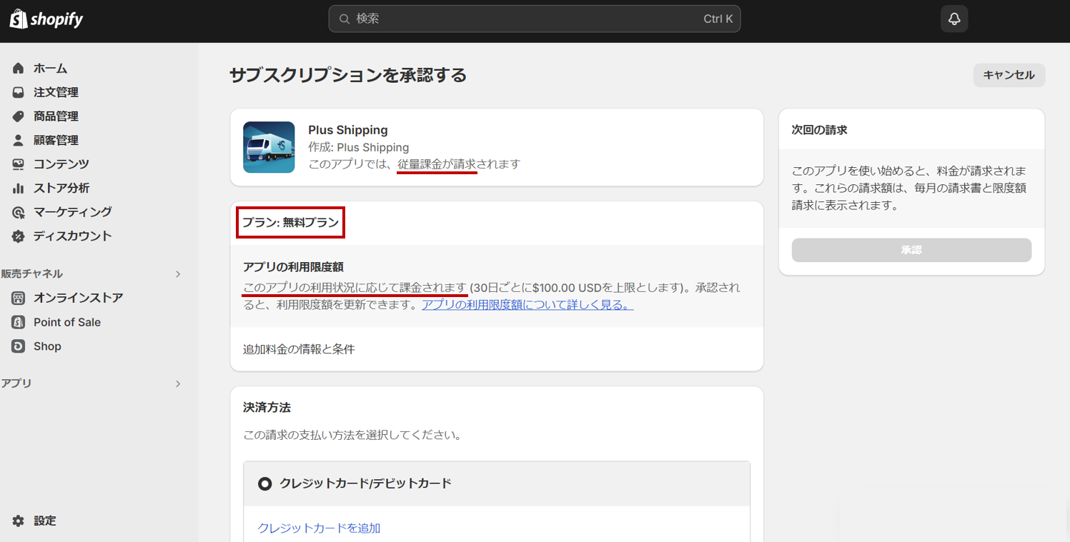Open アプリの利用限度額について詳しく見る link

pos(527,305)
